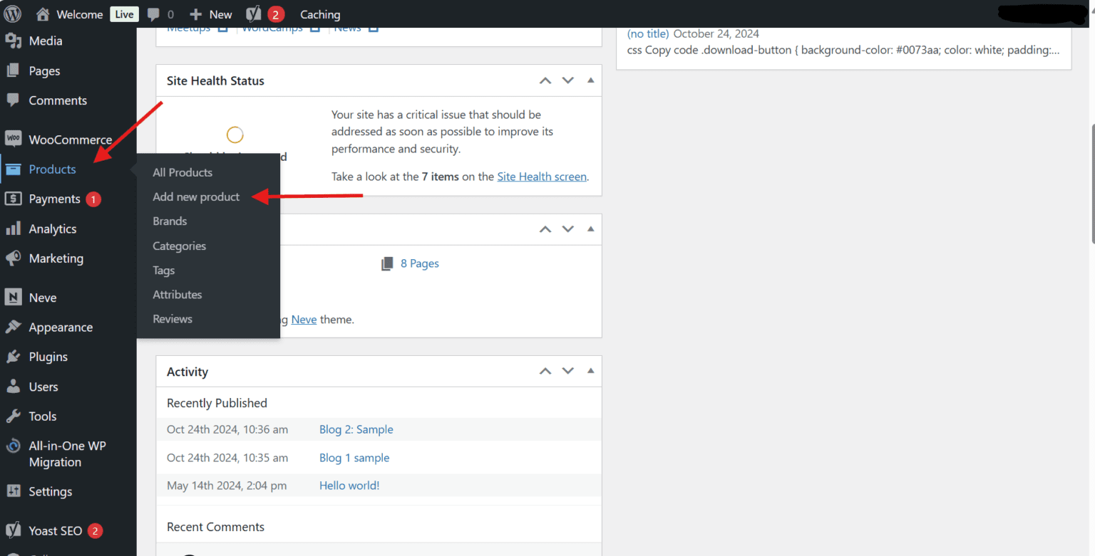The width and height of the screenshot is (1095, 556).
Task: Open the Site Health screen link
Action: 542,176
